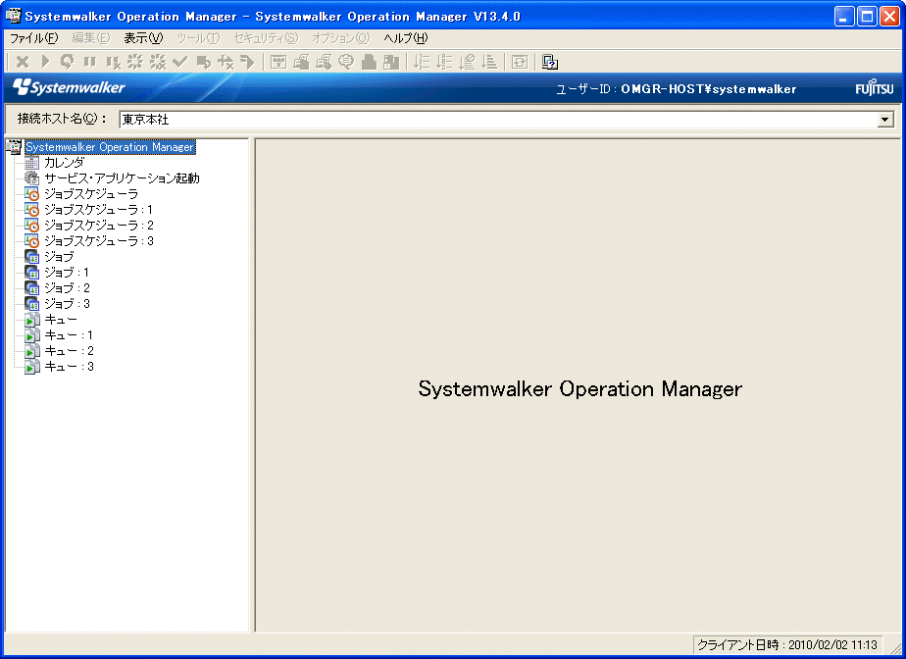The height and width of the screenshot is (659, 906).
Task: Select the キュー tree item without a number
Action: click(x=61, y=320)
